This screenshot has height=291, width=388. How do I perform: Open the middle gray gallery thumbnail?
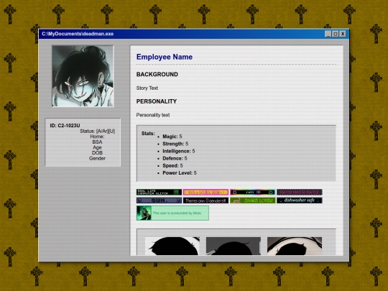[x=234, y=246]
